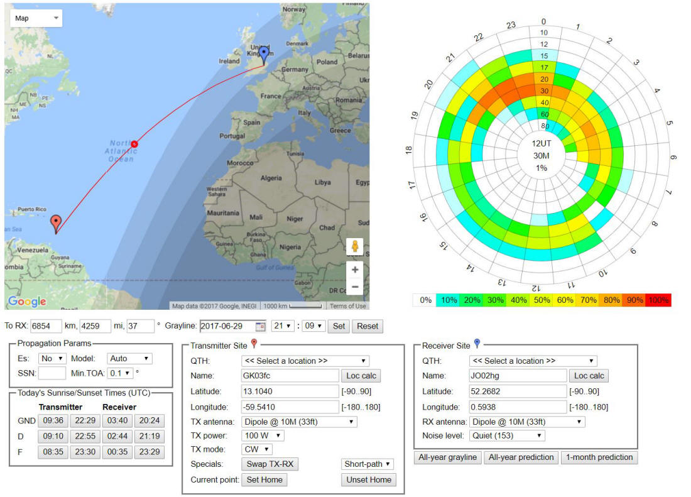Open the Min.TOA dropdown

121,373
